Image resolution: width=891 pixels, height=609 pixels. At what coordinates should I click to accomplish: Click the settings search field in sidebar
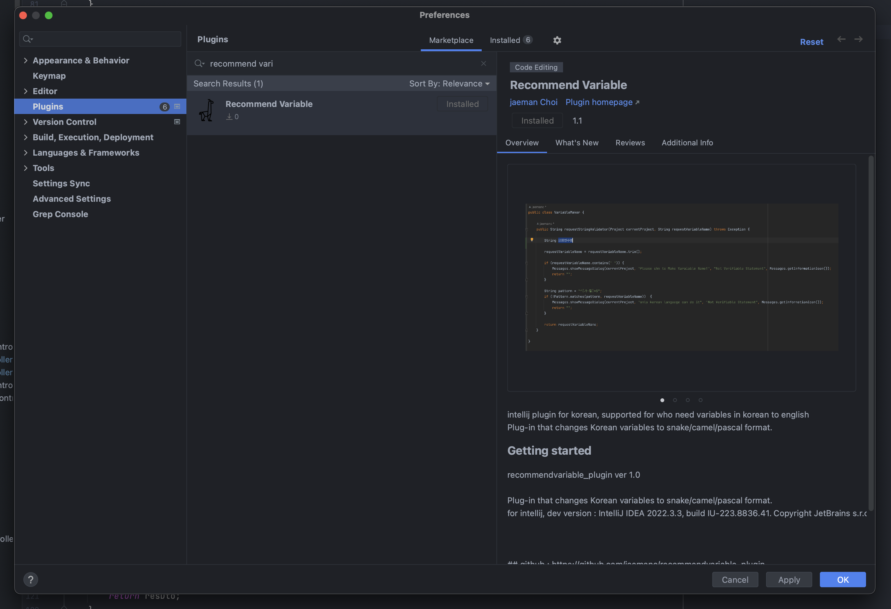(103, 39)
